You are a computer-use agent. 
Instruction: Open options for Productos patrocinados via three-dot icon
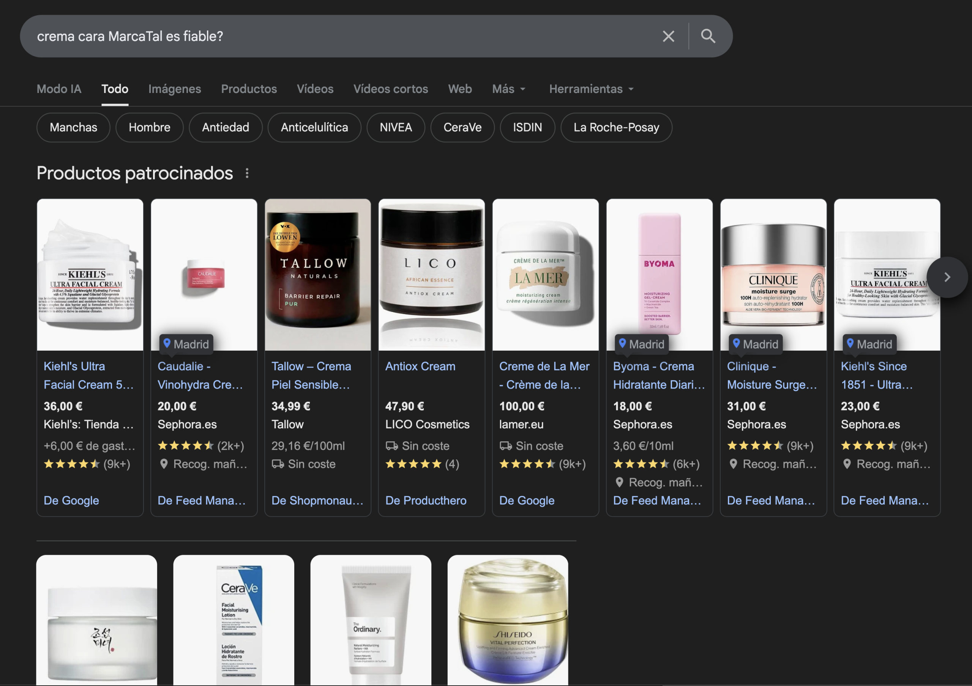(247, 173)
